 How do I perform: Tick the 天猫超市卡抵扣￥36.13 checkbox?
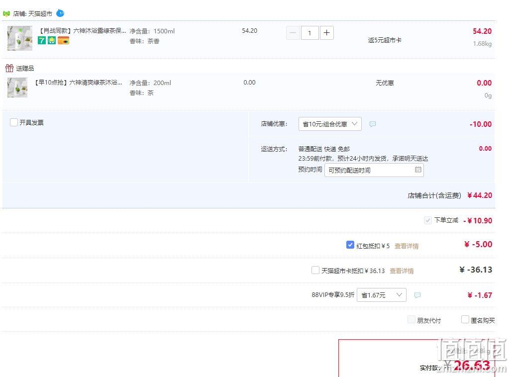[x=315, y=270]
